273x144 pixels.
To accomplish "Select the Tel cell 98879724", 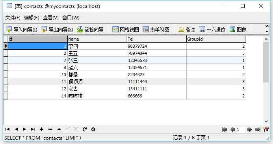I will 157,46.
